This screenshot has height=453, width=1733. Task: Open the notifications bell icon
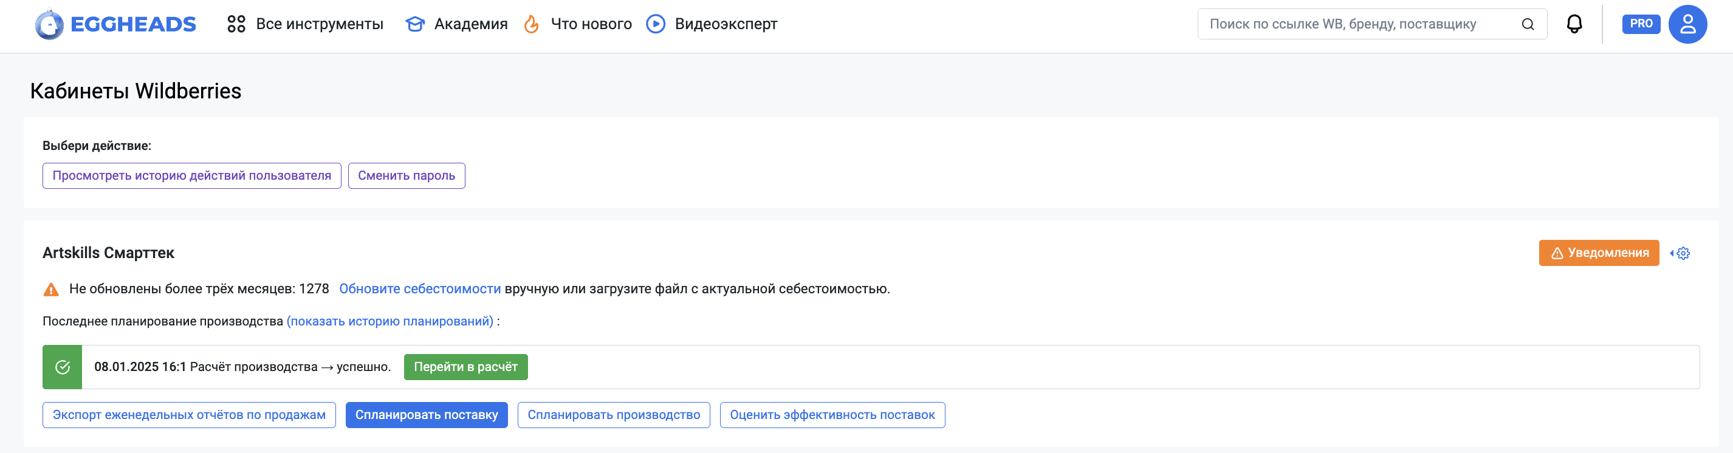click(1574, 24)
